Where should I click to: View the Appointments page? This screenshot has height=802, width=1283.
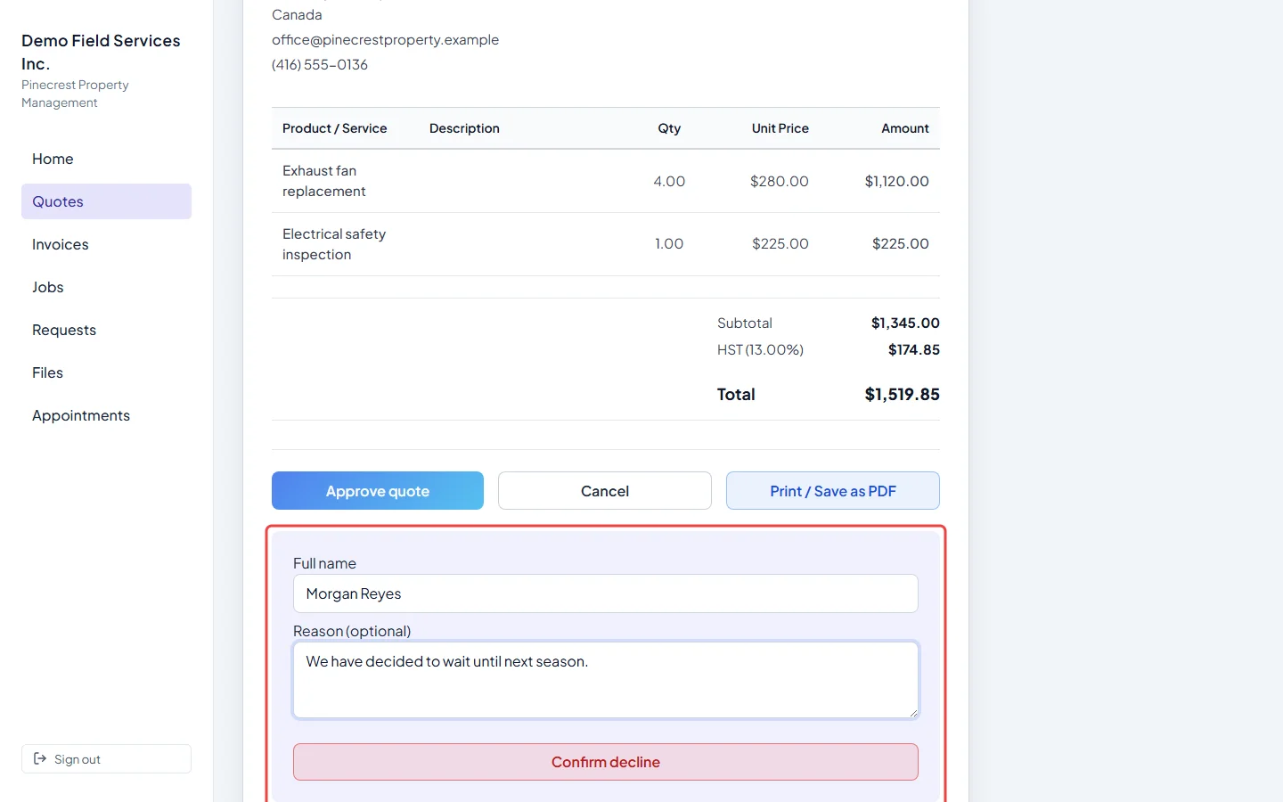[106, 415]
